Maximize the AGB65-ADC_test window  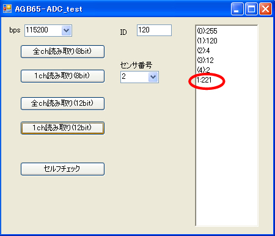(251, 9)
